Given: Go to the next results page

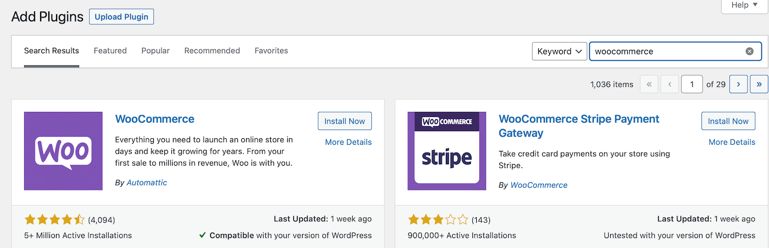Looking at the screenshot, I should (738, 84).
